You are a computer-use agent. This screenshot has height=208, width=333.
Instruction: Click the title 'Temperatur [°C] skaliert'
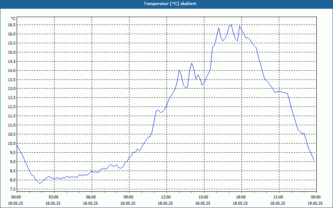click(x=170, y=4)
